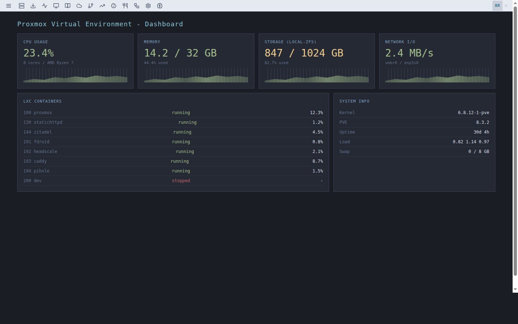
Task: Select the '144 zitadel' container
Action: click(x=173, y=132)
